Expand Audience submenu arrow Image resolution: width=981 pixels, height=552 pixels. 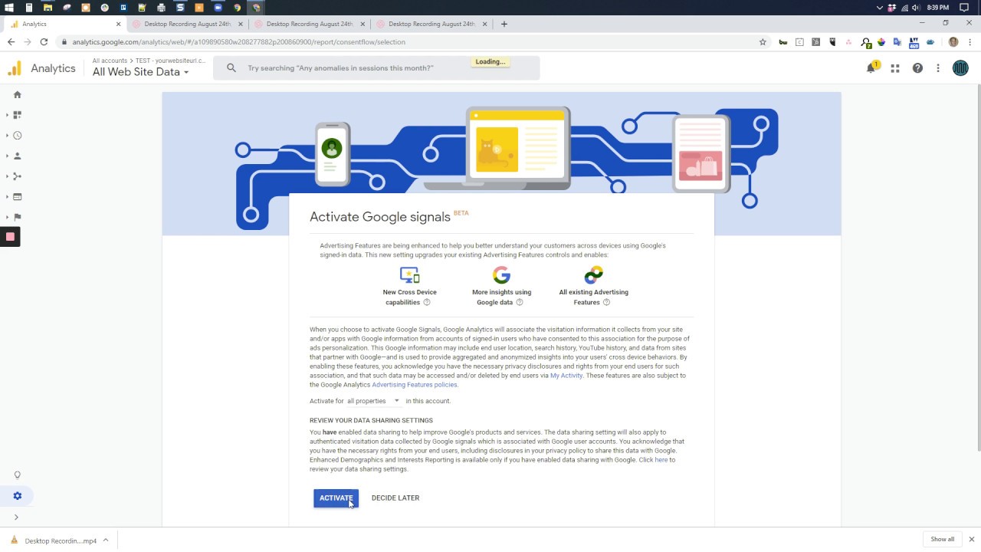(7, 156)
